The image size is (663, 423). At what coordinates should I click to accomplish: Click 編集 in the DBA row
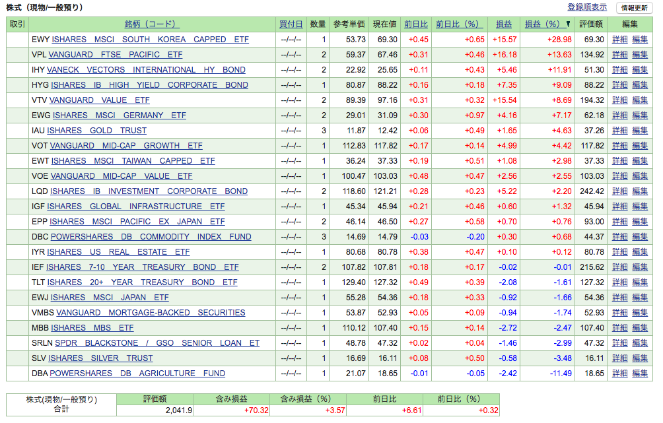pos(640,374)
